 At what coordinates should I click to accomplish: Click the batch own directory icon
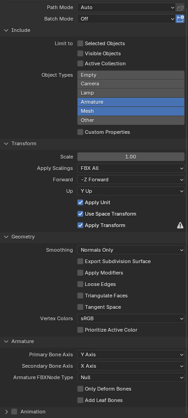click(180, 19)
